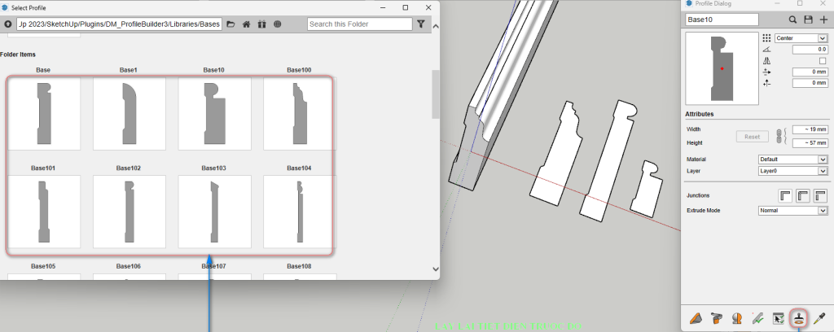Image resolution: width=834 pixels, height=332 pixels.
Task: Toggle the width-height chain link icon
Action: (x=781, y=137)
